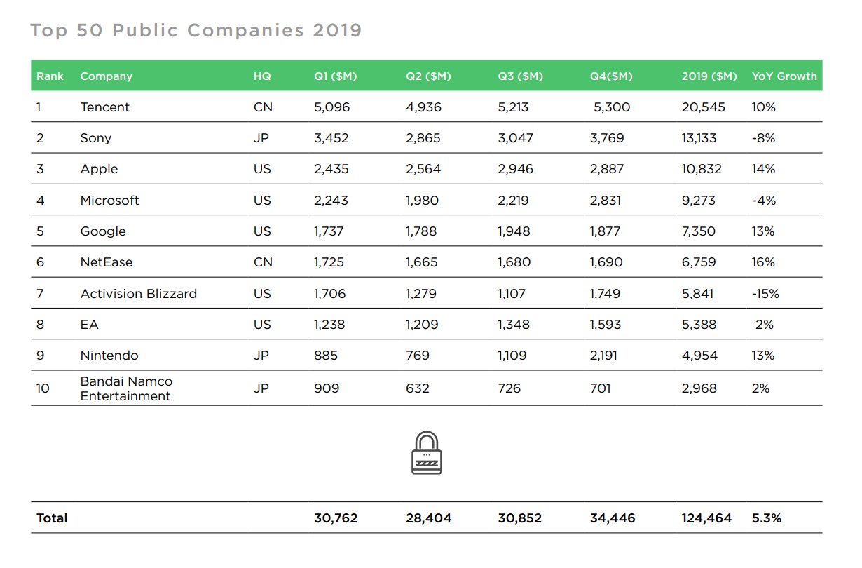Screen dimensions: 862x568
Task: Click the CN headquarters cell for Tencent
Action: pos(263,107)
